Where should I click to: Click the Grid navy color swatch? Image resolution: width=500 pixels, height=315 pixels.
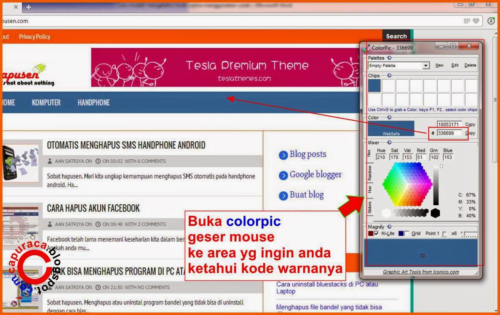point(401,233)
